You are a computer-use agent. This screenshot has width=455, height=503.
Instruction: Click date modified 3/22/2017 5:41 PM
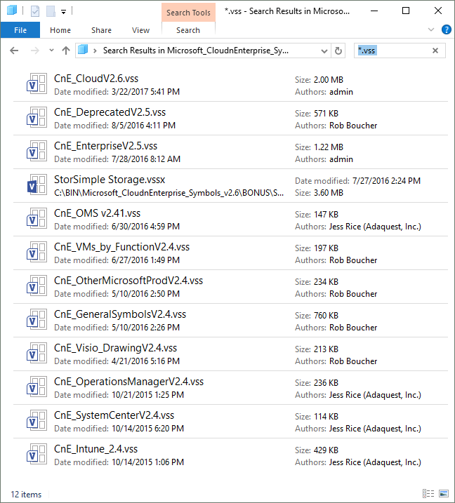click(x=145, y=92)
